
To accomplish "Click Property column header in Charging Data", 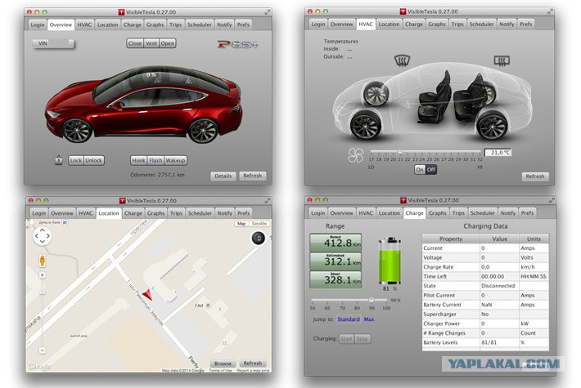I will pyautogui.click(x=451, y=239).
